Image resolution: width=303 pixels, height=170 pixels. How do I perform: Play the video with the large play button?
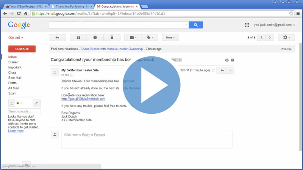click(151, 85)
